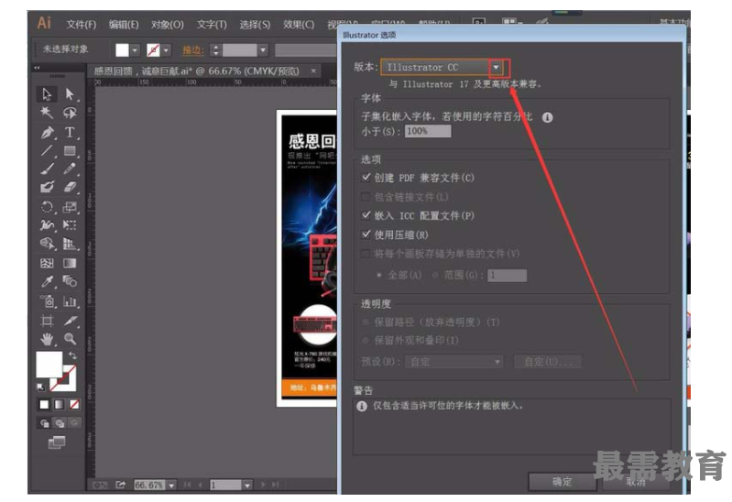Image resolution: width=732 pixels, height=502 pixels.
Task: Select the Paintbrush tool
Action: pyautogui.click(x=47, y=169)
